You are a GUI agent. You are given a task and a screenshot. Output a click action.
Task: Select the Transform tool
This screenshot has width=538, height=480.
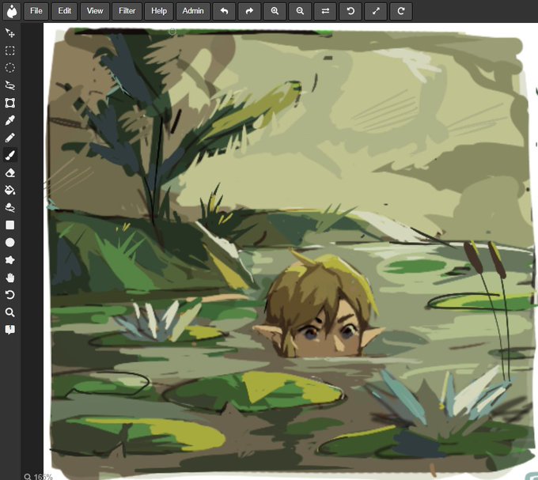[x=10, y=103]
